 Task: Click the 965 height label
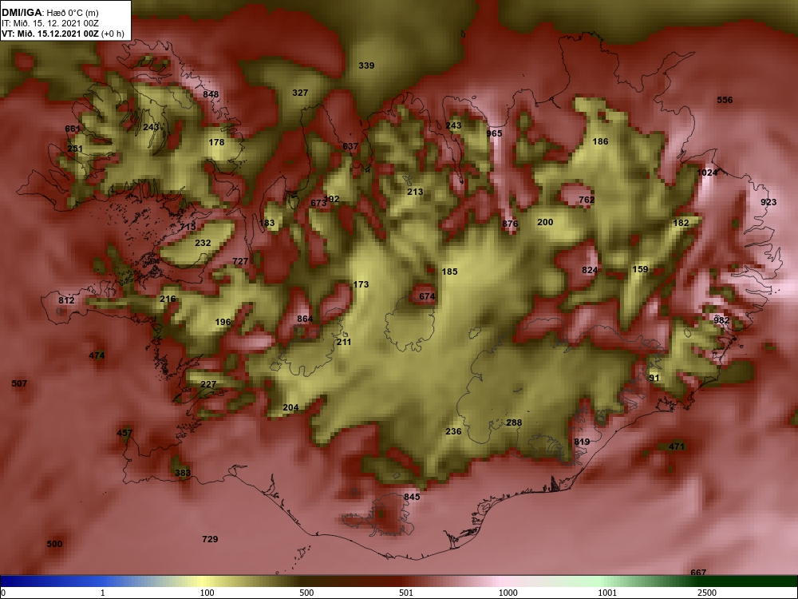(x=494, y=133)
